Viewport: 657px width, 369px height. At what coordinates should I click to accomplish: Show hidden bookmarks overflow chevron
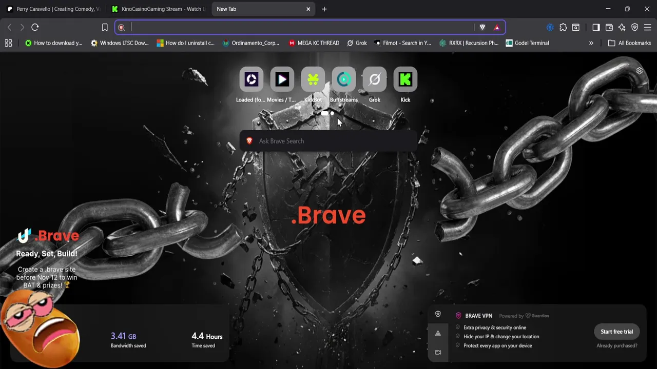[591, 43]
